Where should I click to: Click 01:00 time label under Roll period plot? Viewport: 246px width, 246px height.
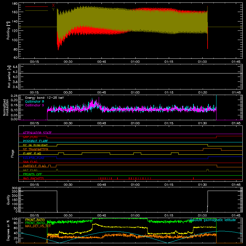135,93
